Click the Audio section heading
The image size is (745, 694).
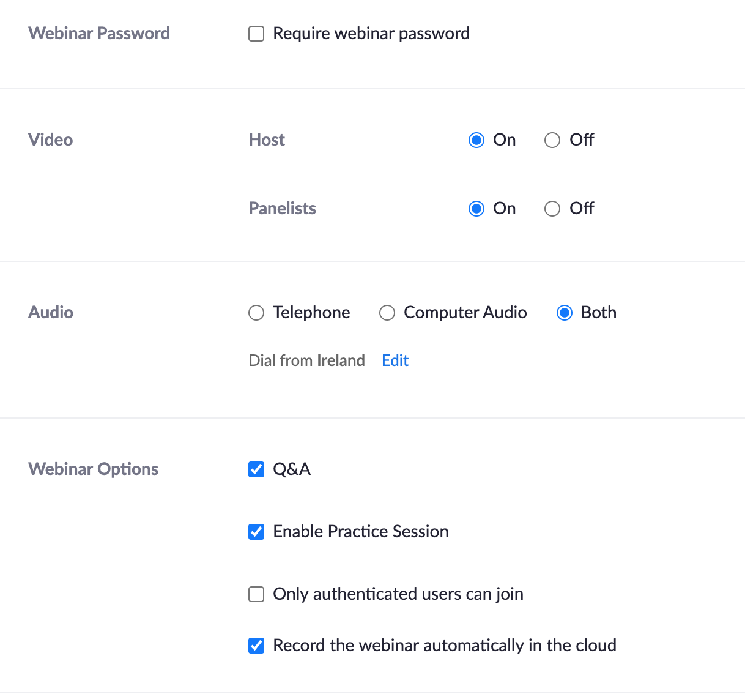click(51, 313)
